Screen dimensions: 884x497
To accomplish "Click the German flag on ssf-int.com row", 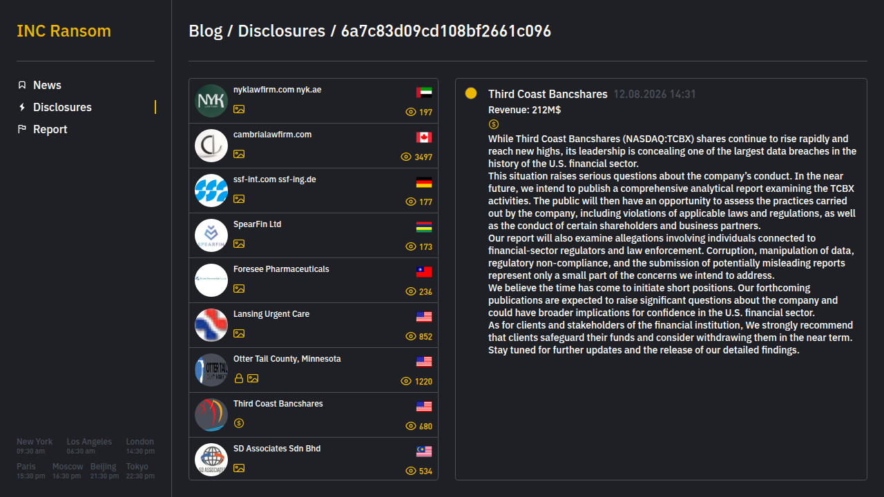I will tap(424, 182).
